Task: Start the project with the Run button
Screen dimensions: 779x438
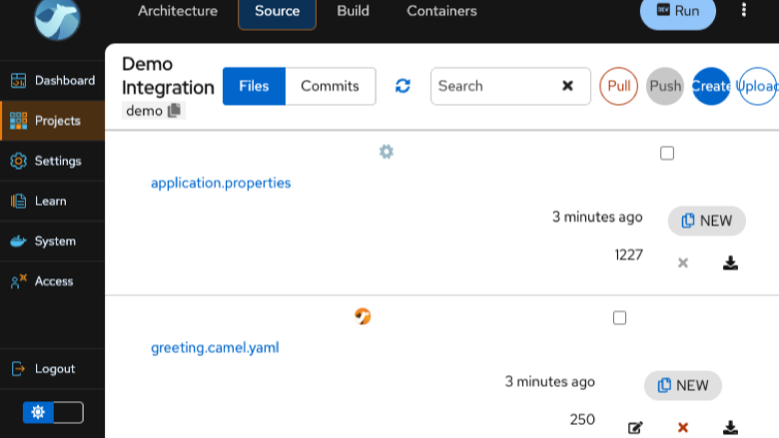Action: click(678, 11)
